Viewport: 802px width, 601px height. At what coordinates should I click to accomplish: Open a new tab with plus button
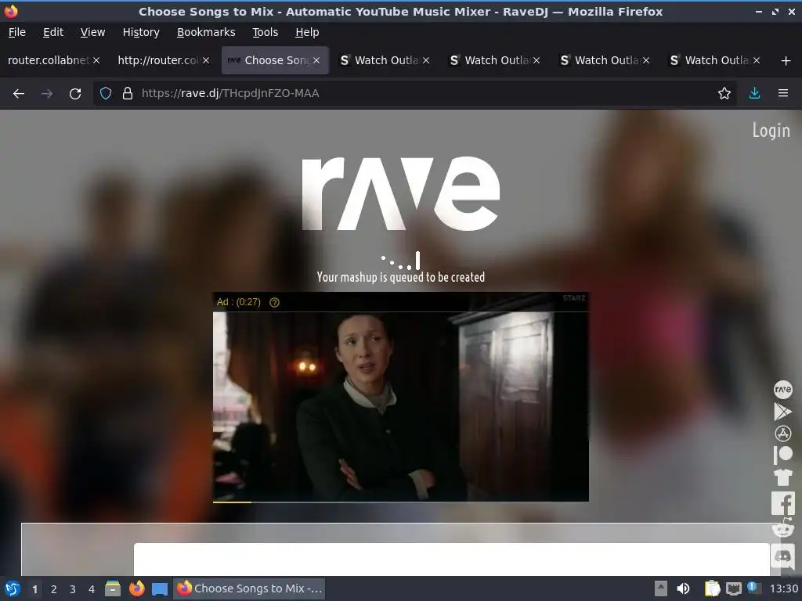[x=786, y=61]
